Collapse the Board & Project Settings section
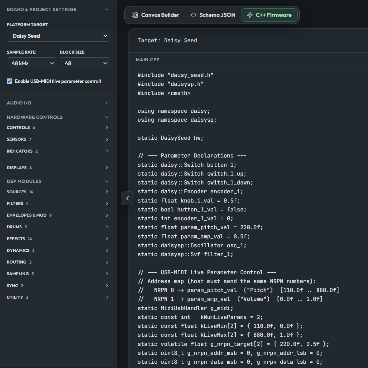The height and width of the screenshot is (368, 368). click(x=58, y=9)
